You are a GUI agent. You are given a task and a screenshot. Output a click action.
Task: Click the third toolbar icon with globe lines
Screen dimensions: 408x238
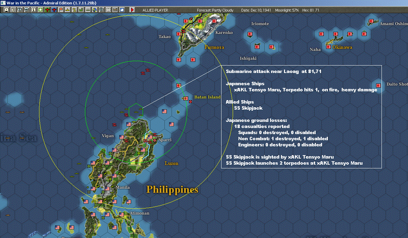tap(20, 10)
